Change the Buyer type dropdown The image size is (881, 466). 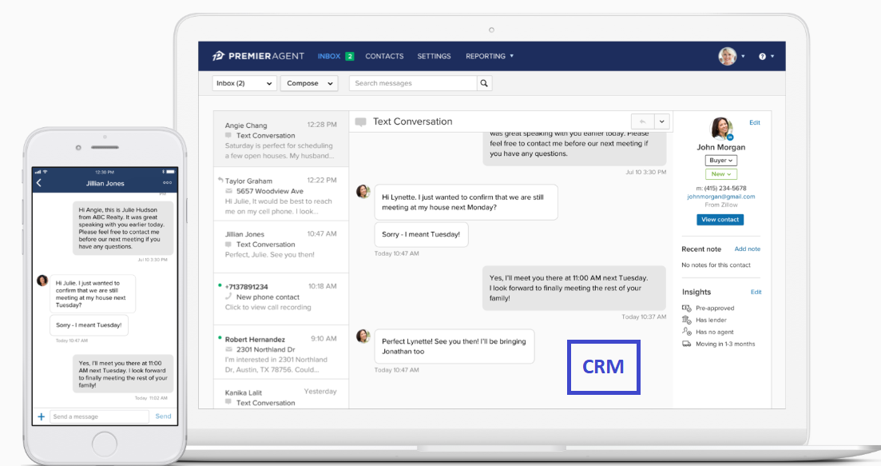pyautogui.click(x=721, y=160)
